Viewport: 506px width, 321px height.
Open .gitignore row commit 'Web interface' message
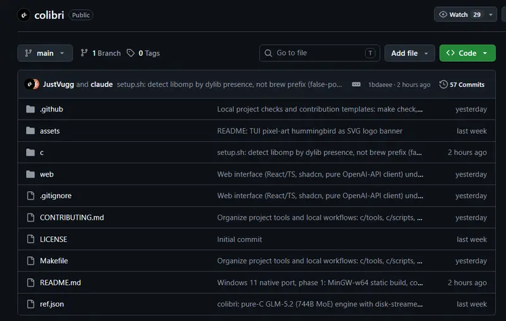[320, 196]
